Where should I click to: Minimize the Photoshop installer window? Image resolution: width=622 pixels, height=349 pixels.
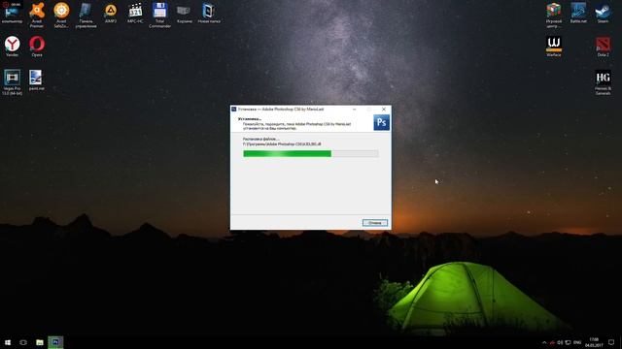click(354, 110)
